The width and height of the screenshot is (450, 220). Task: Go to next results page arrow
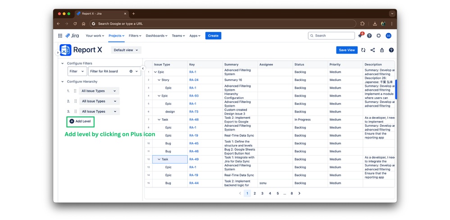tap(300, 193)
